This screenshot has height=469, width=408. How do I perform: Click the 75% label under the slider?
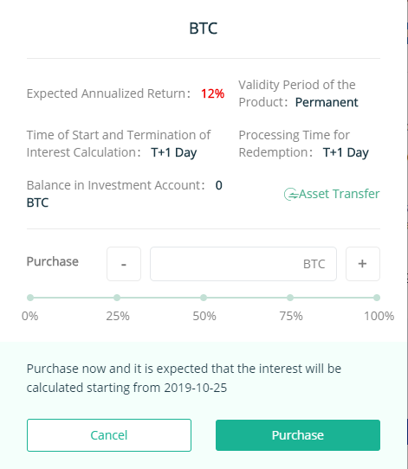pos(291,316)
